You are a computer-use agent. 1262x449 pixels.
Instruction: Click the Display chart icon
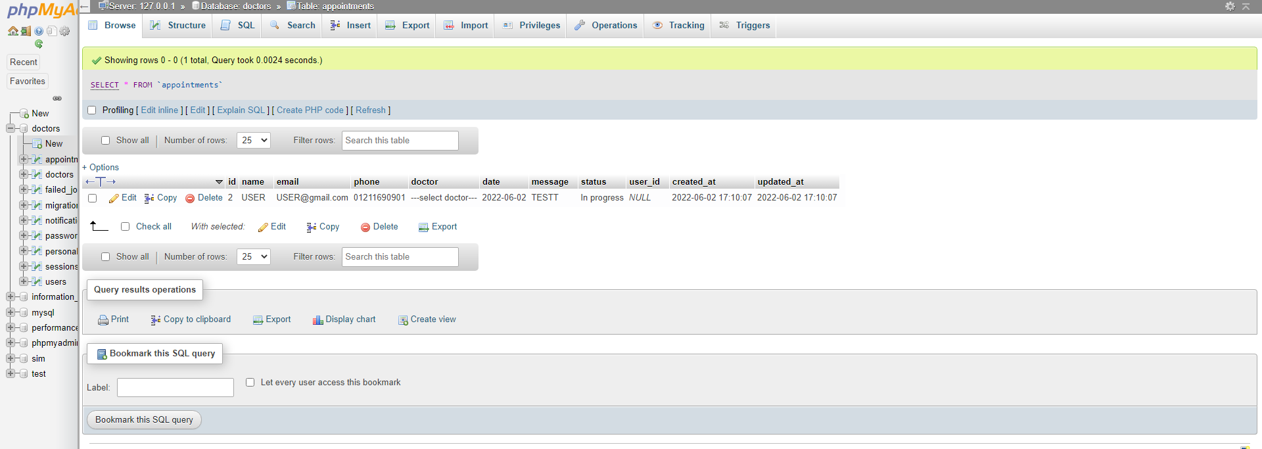click(x=318, y=320)
